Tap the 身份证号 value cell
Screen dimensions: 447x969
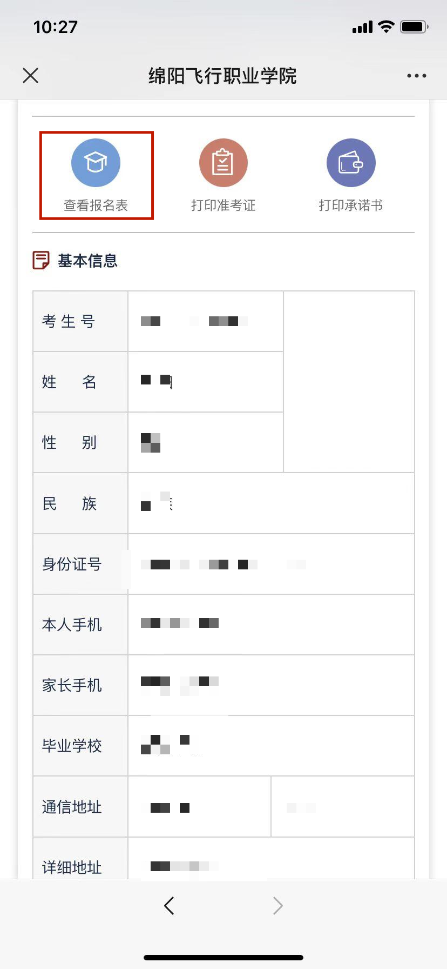(x=270, y=564)
